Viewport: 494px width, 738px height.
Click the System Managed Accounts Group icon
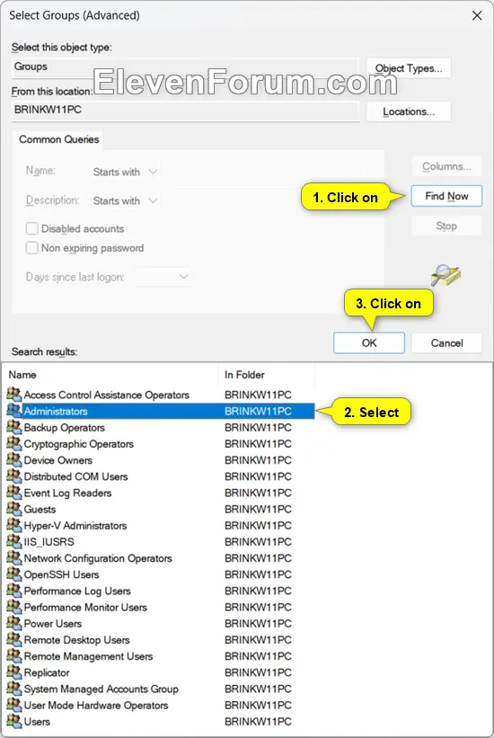pyautogui.click(x=14, y=688)
